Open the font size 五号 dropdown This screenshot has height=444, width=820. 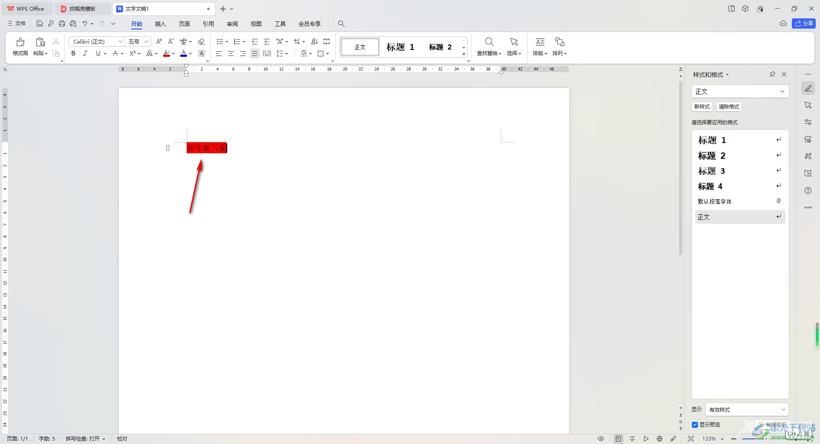[x=146, y=41]
